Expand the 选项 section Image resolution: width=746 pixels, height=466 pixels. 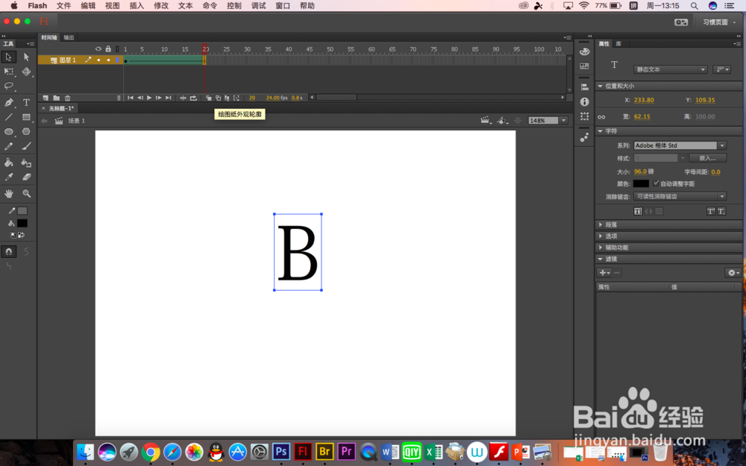pyautogui.click(x=601, y=236)
